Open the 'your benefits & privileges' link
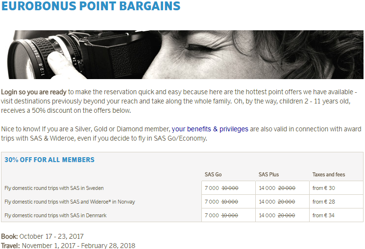The width and height of the screenshot is (365, 249). 210,129
